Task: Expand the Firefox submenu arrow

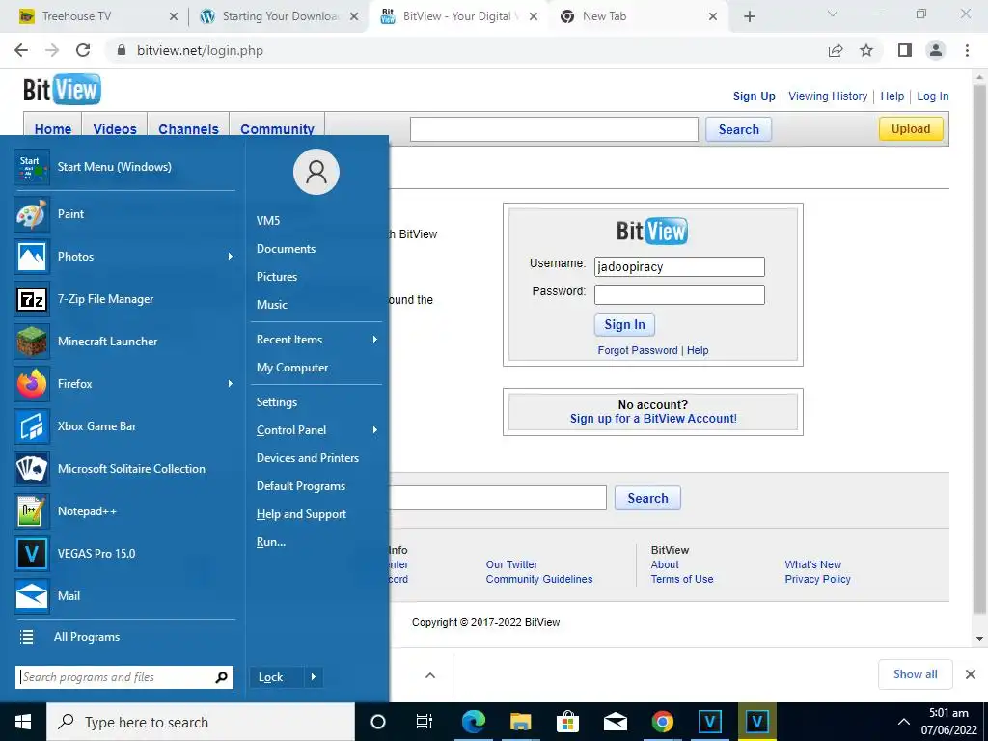Action: 230,384
